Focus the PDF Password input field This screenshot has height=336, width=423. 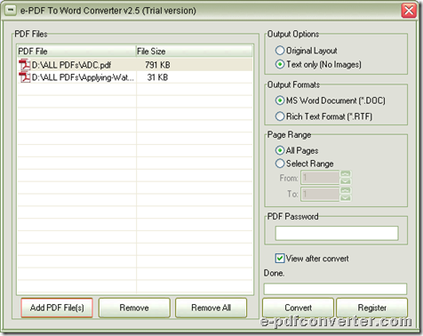pyautogui.click(x=337, y=233)
